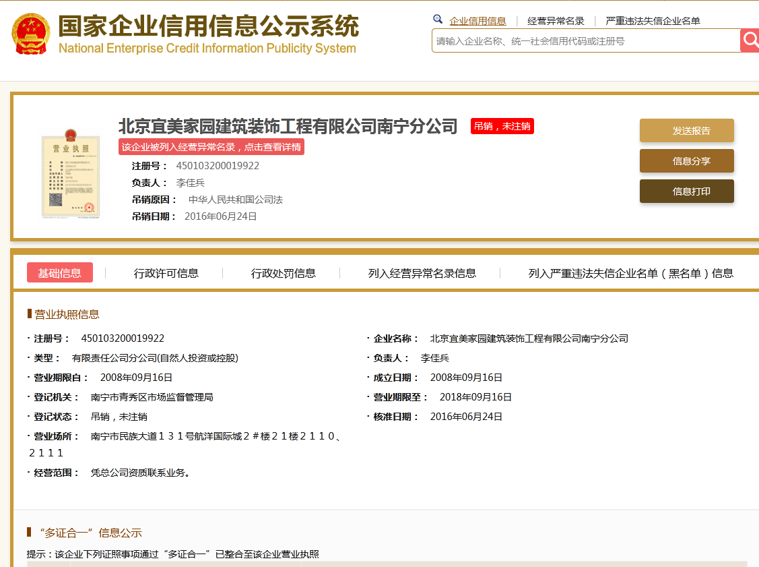The image size is (759, 567).
Task: Click the 登记状态 value in license info
Action: click(119, 417)
